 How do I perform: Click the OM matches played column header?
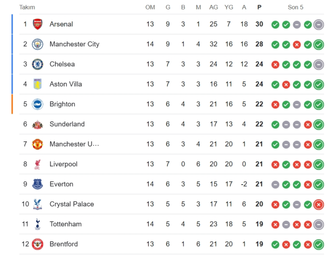(x=150, y=7)
